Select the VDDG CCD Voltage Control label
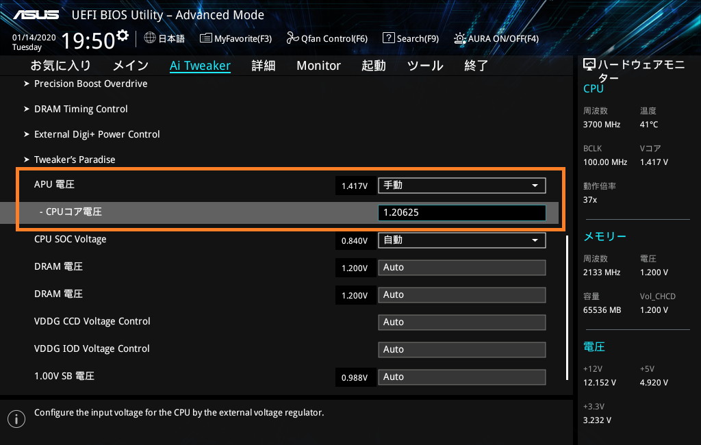 (x=92, y=321)
